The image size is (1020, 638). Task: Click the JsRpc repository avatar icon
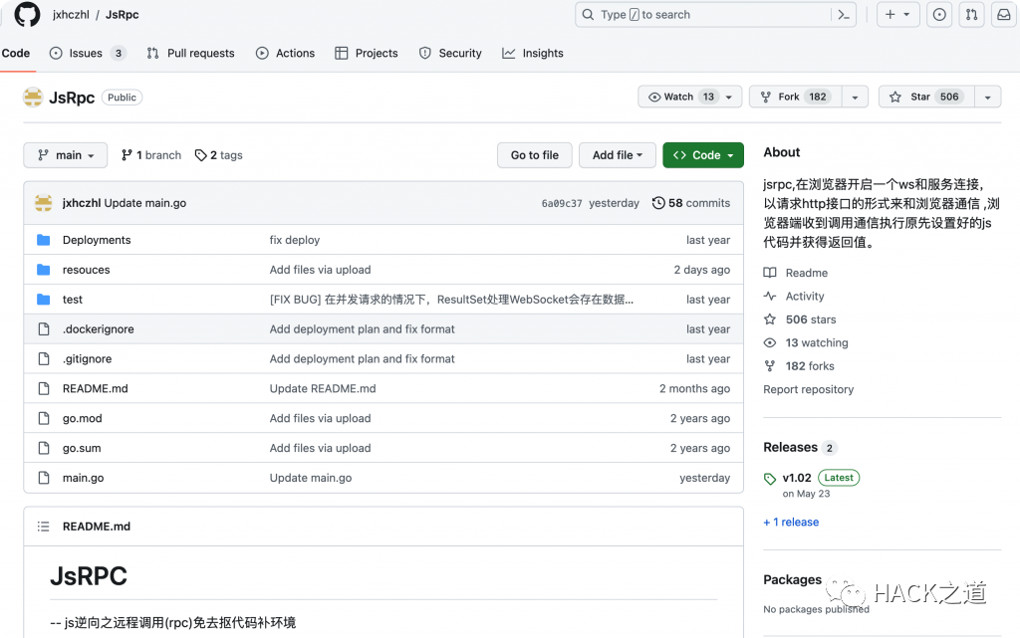tap(33, 98)
